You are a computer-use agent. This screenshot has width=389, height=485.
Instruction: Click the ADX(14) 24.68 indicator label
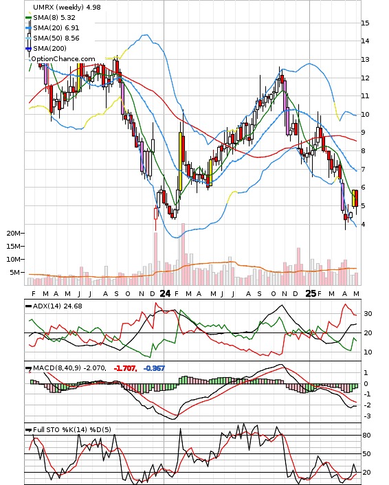(x=58, y=306)
